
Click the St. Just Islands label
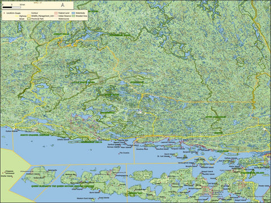point(164,156)
